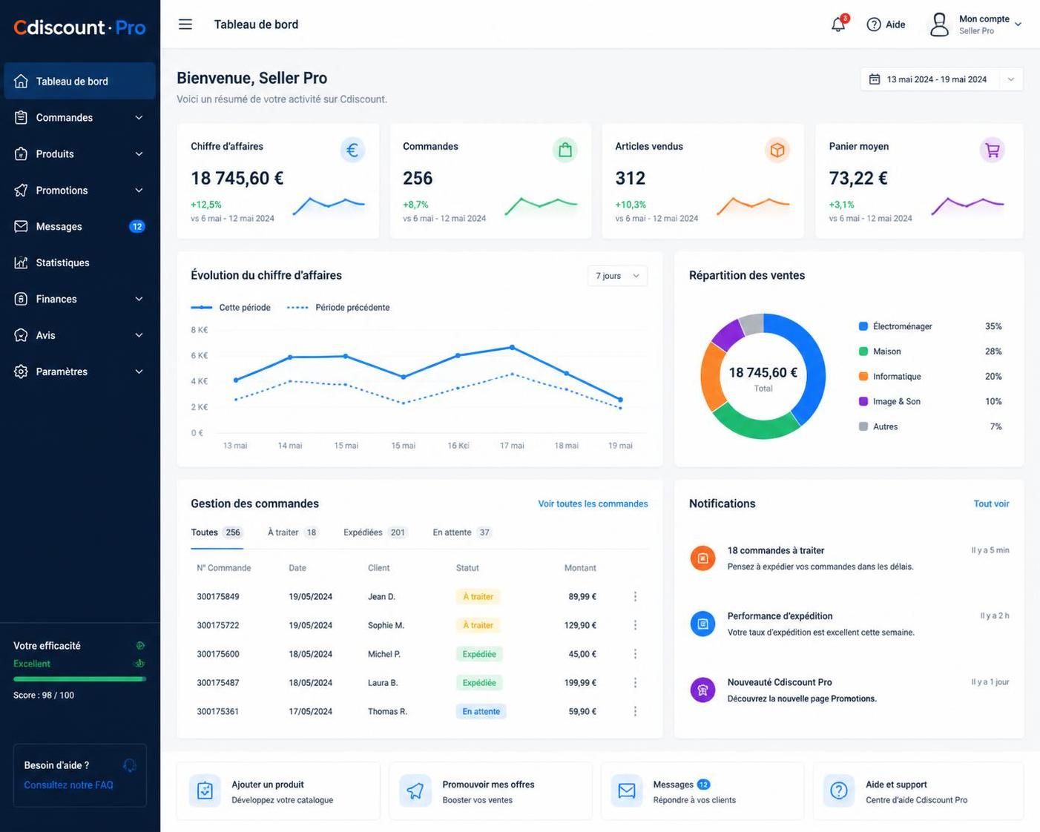
Task: Click the orange icon of 18 commandes à traiter
Action: pos(702,558)
